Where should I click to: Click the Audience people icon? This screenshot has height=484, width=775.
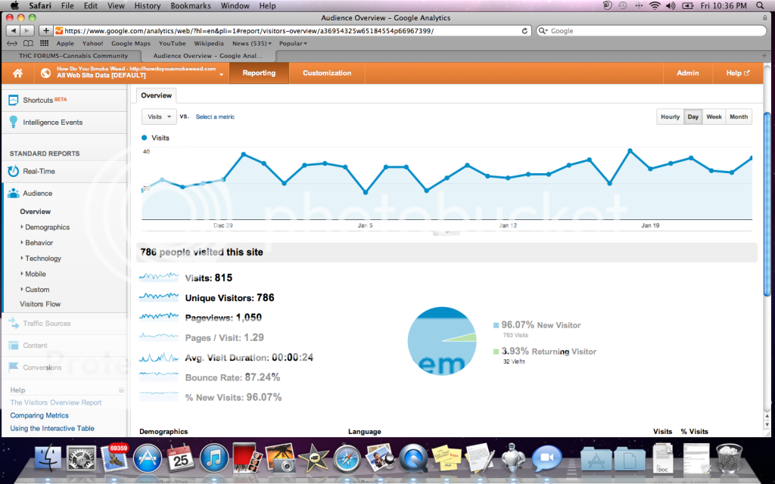coord(14,193)
